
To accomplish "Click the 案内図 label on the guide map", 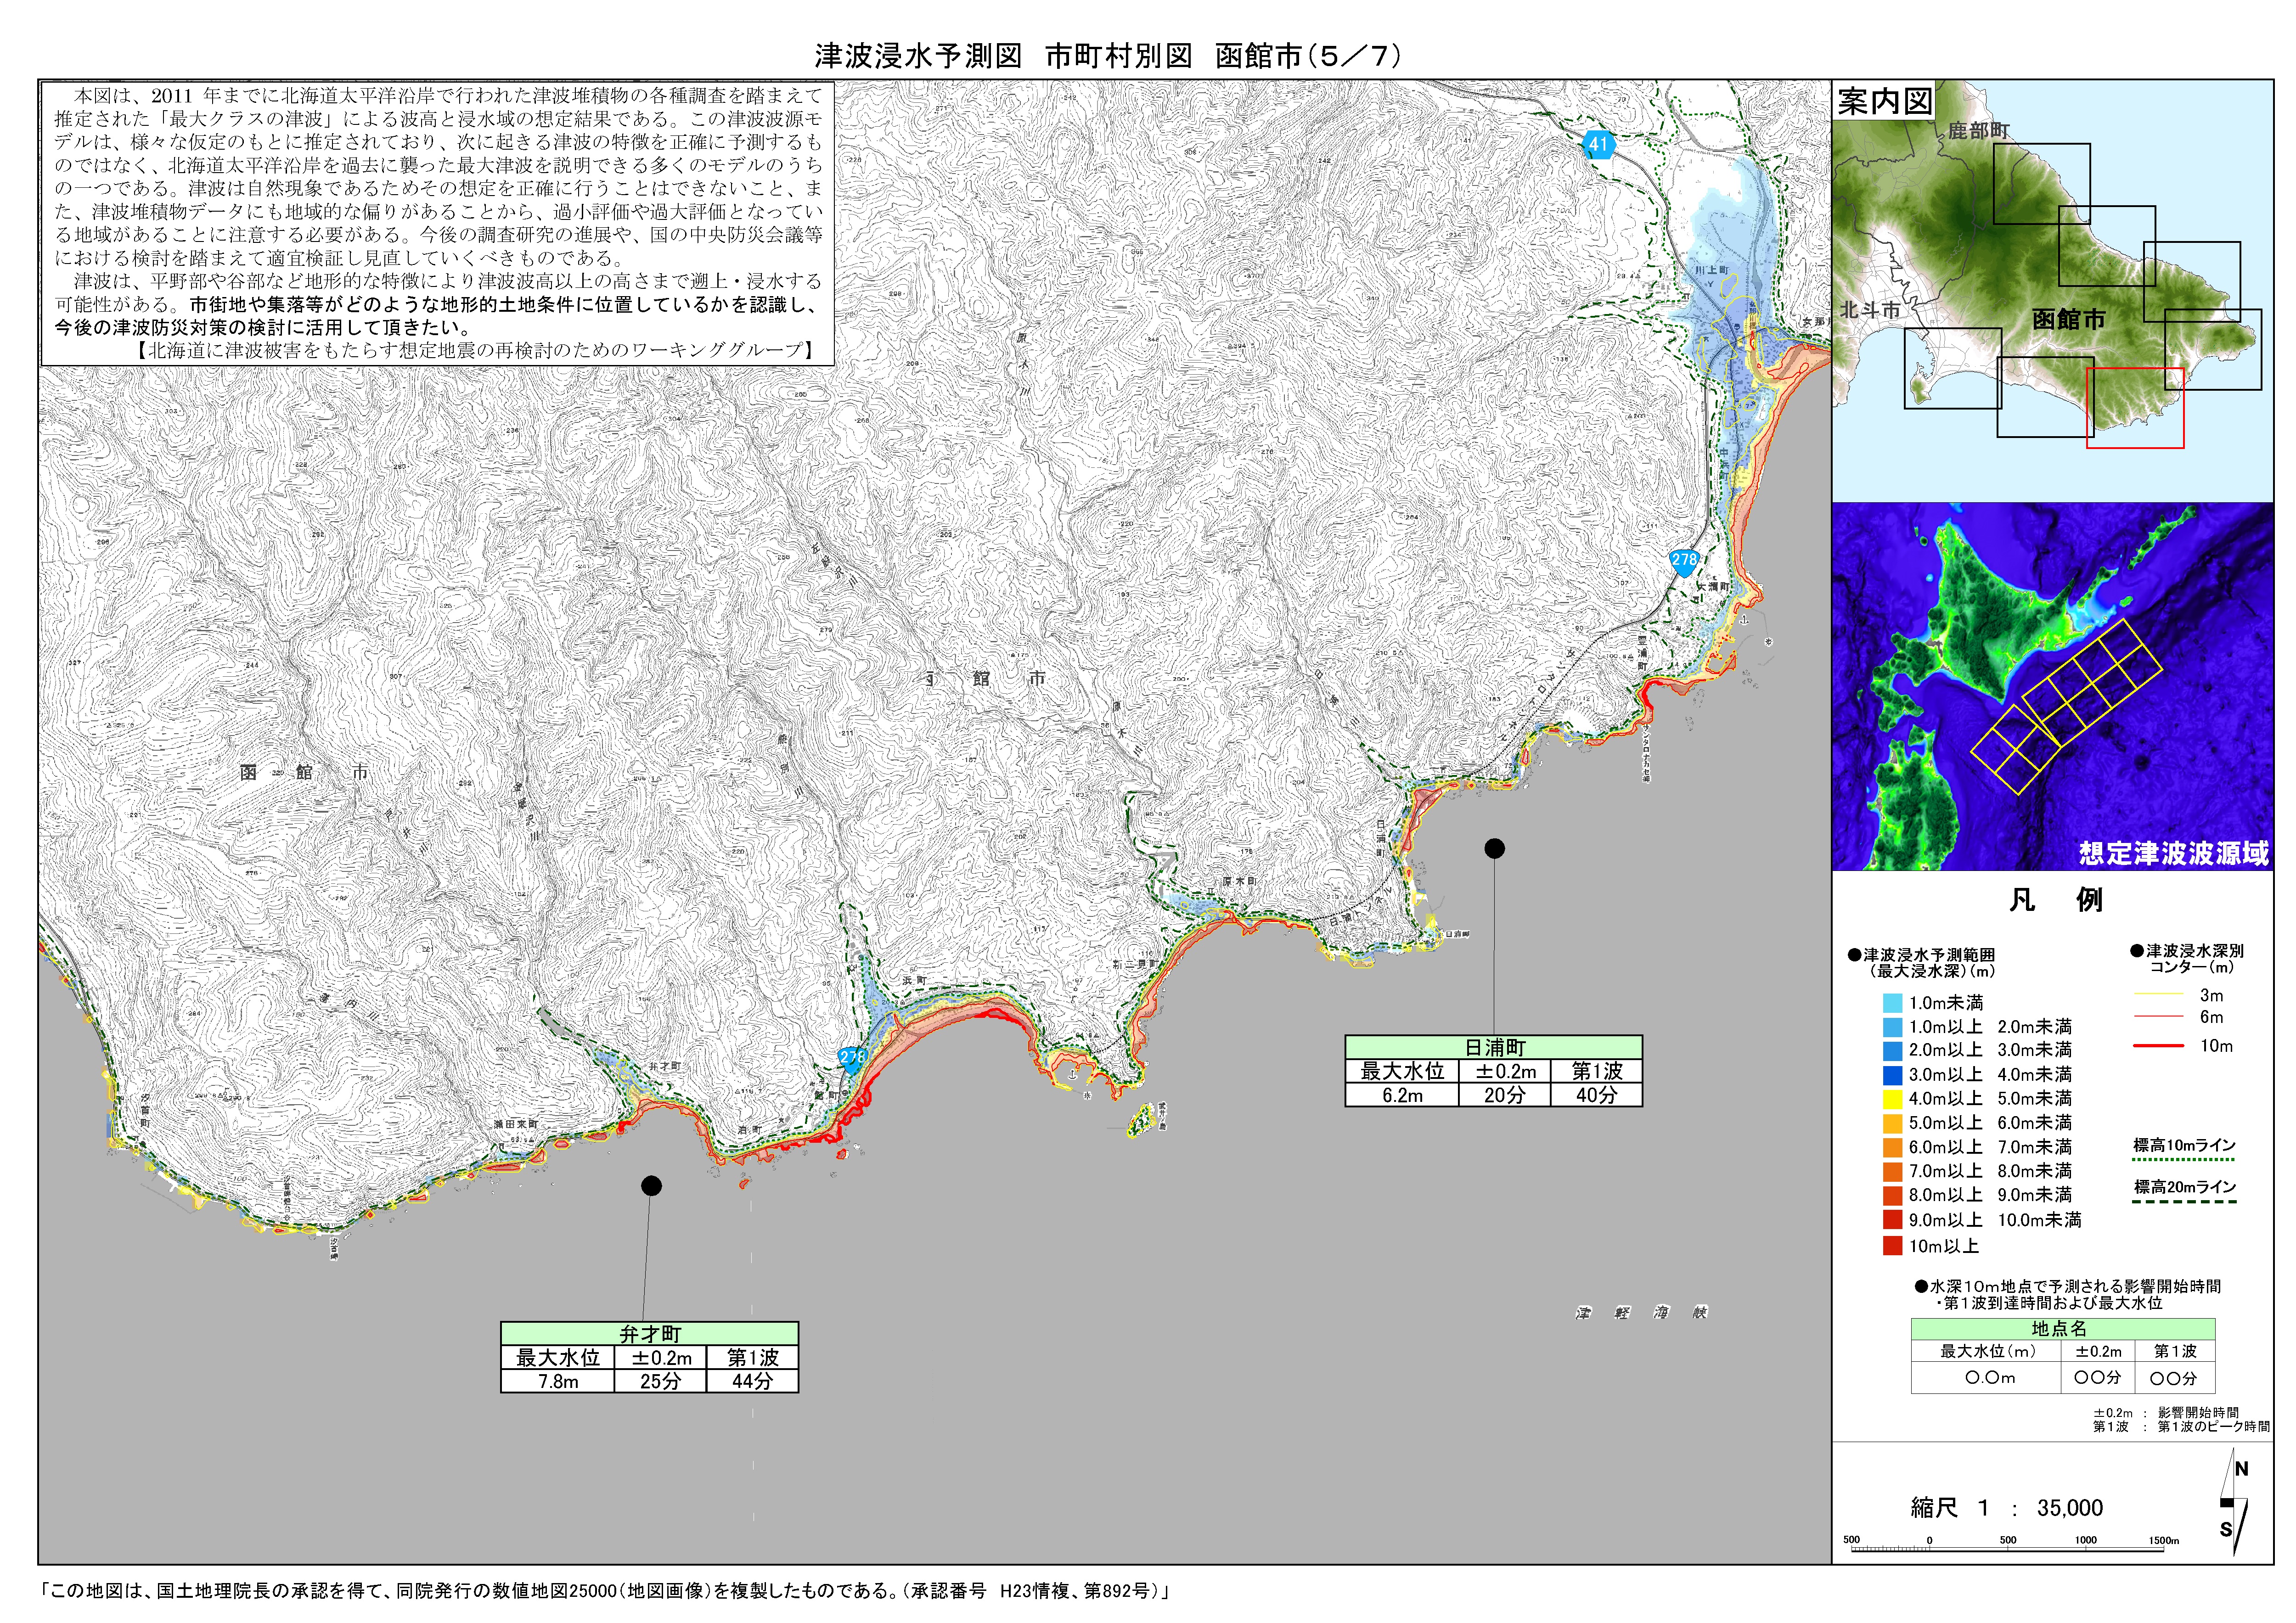I will (x=1884, y=101).
